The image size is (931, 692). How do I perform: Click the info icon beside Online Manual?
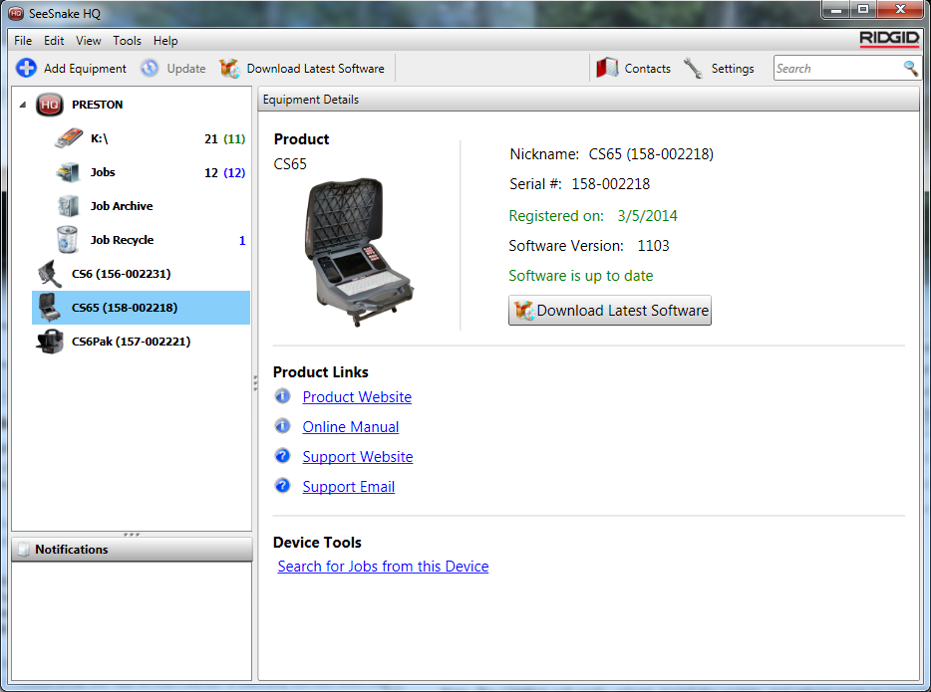283,426
